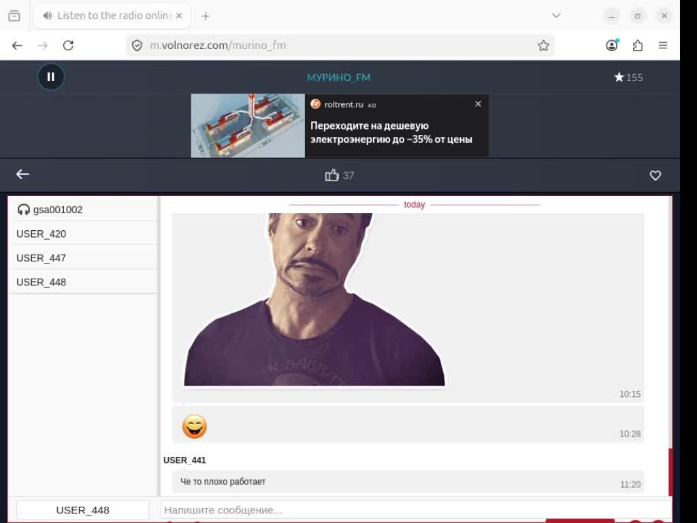Click the chat scrollbar red thumb
The image size is (697, 523).
(x=670, y=472)
